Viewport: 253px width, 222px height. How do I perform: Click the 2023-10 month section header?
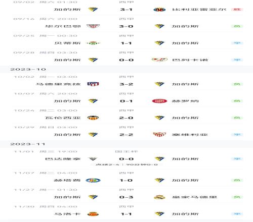[x=28, y=69]
